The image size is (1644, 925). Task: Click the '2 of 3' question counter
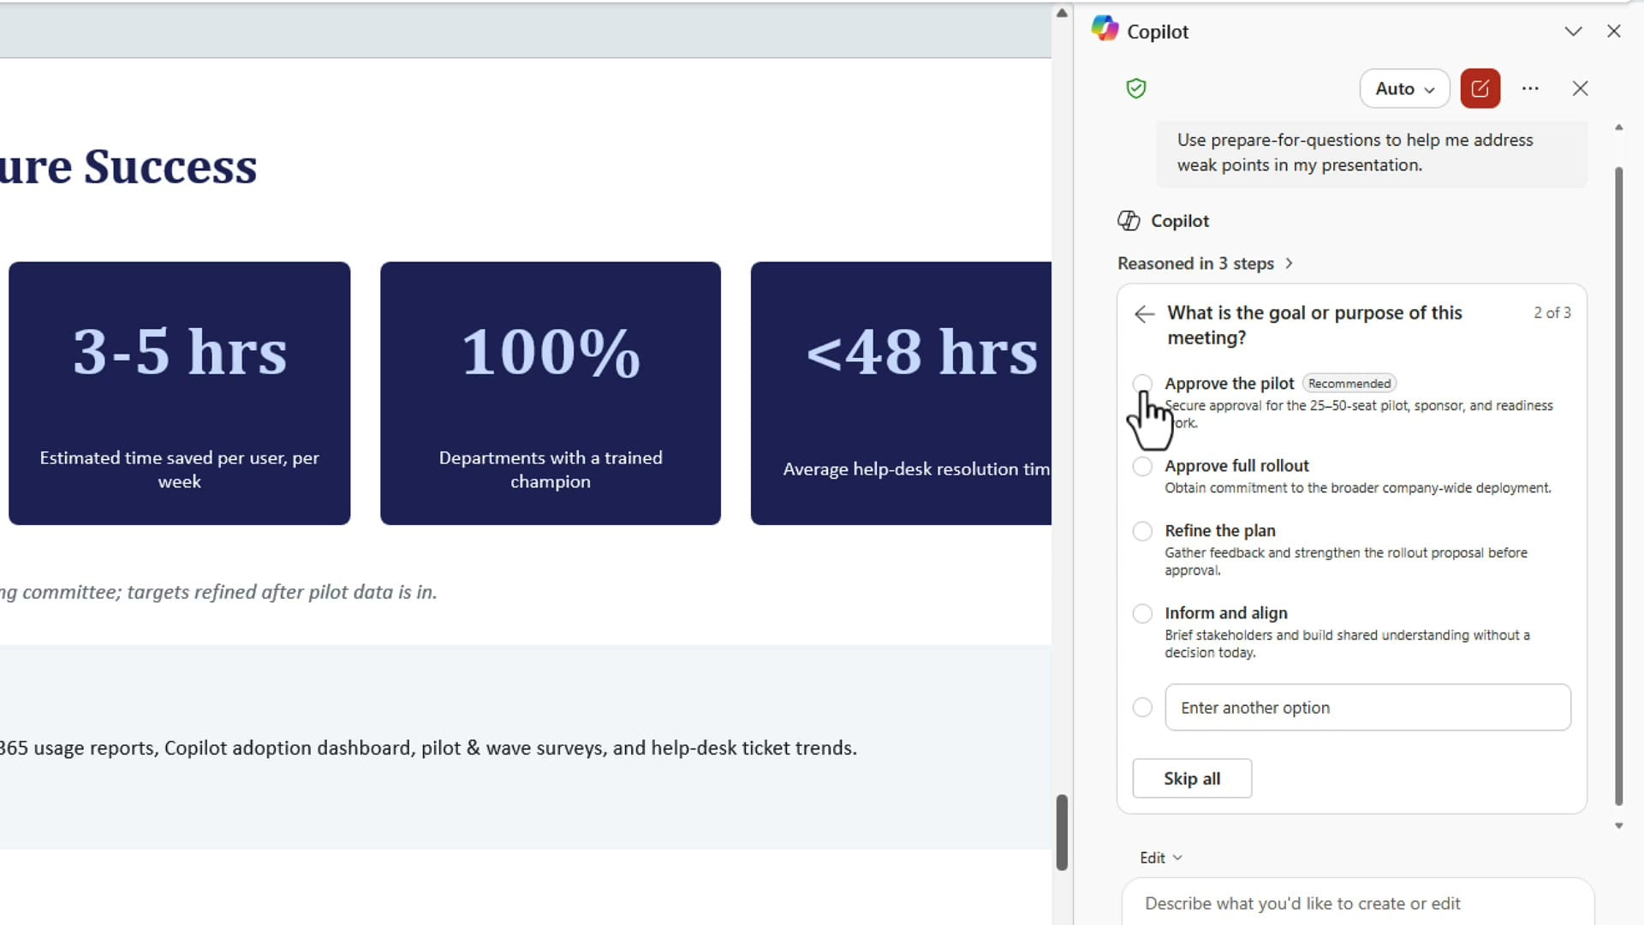coord(1552,313)
